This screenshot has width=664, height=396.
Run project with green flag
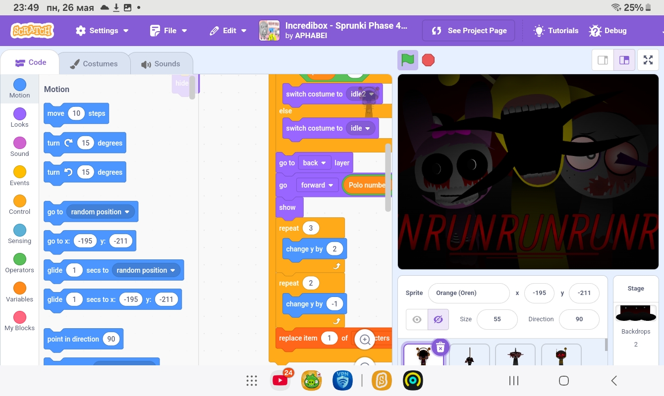coord(407,60)
